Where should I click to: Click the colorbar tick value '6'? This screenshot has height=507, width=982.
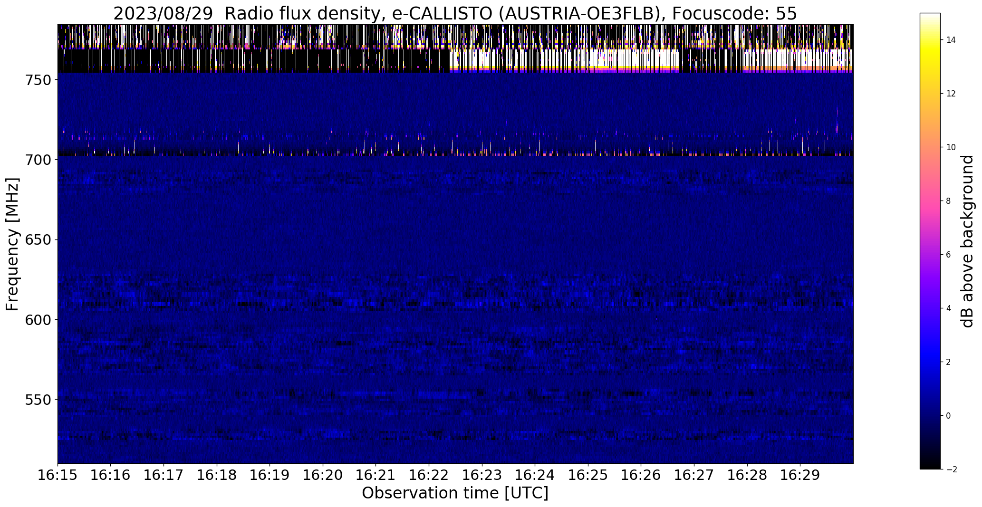click(948, 255)
